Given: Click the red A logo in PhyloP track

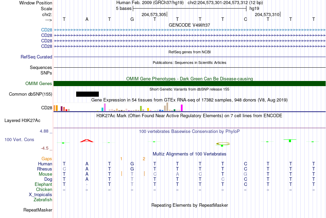Looking at the screenshot, I should [87, 141].
